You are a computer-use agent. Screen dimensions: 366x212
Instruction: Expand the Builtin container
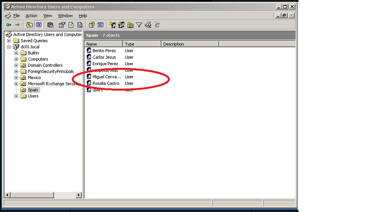coord(16,53)
